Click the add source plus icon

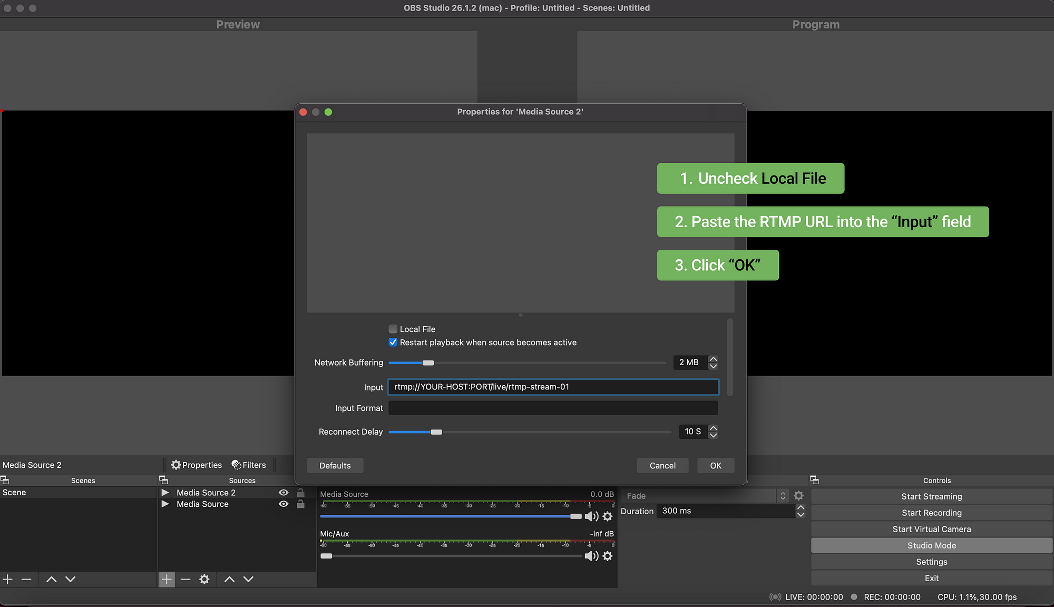pyautogui.click(x=167, y=579)
